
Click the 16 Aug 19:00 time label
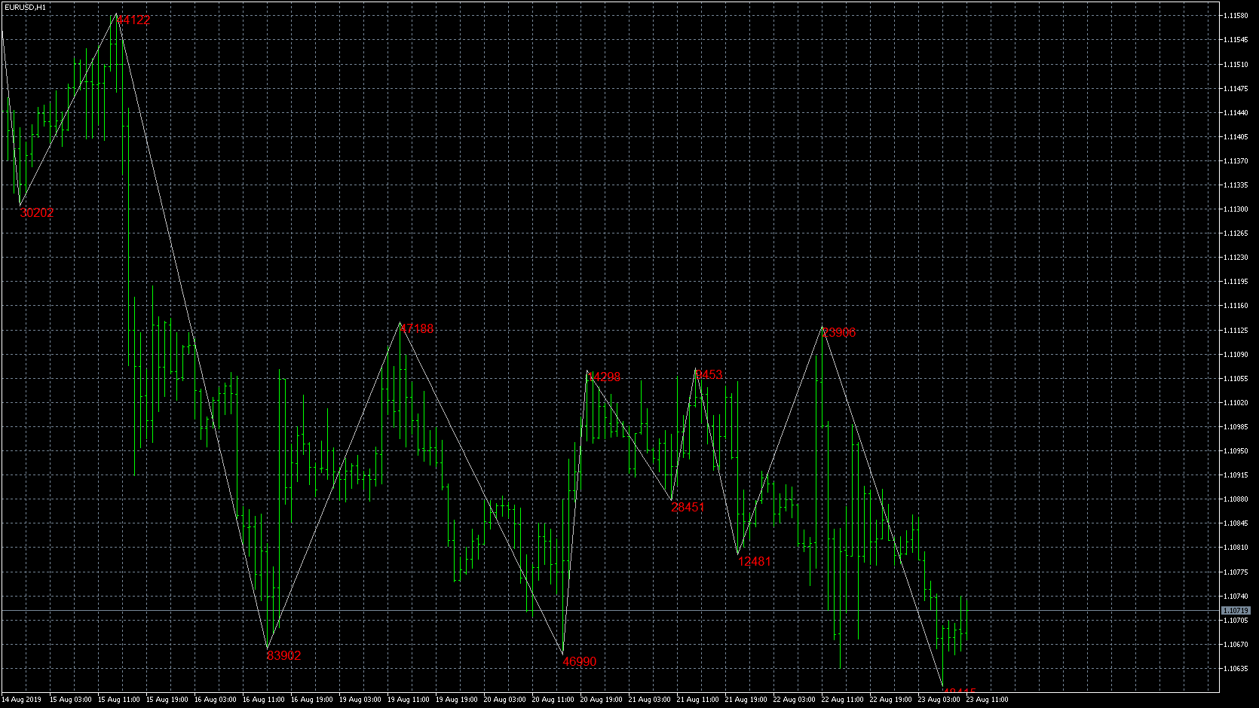click(x=312, y=700)
